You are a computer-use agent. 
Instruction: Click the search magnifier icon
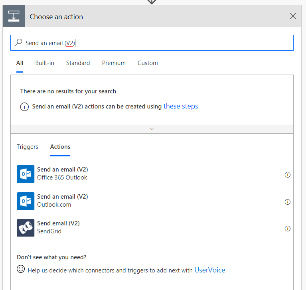tap(18, 43)
